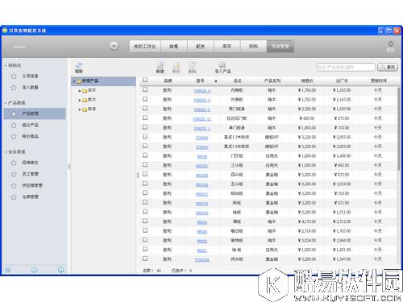Click the 刷新 refresh icon
The image size is (403, 302).
[79, 65]
